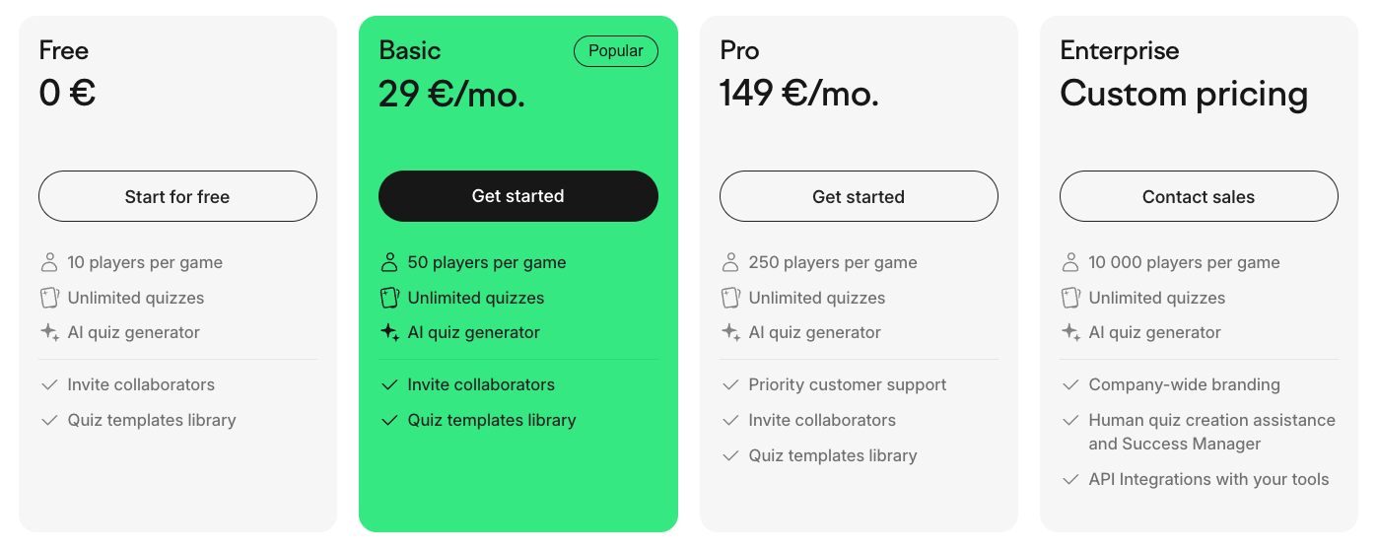Image resolution: width=1377 pixels, height=550 pixels.
Task: Click the Popular badge on Basic plan
Action: pyautogui.click(x=615, y=51)
